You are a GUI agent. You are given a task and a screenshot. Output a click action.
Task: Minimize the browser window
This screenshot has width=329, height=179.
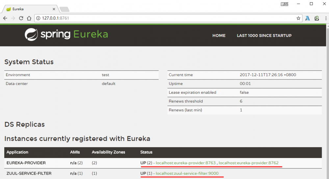point(298,4)
